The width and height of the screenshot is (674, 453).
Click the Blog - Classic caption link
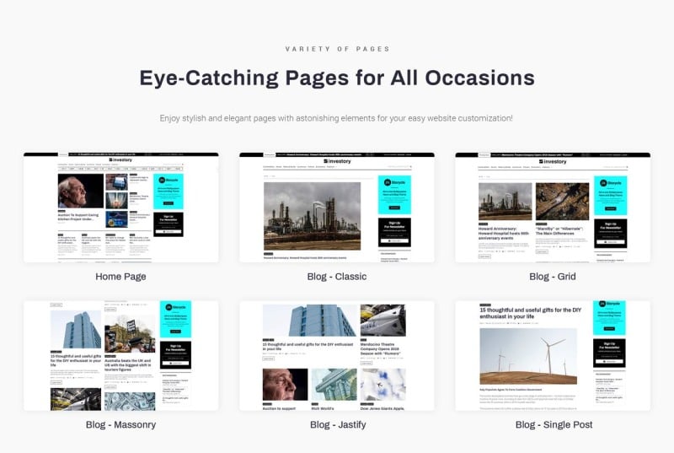tap(336, 277)
